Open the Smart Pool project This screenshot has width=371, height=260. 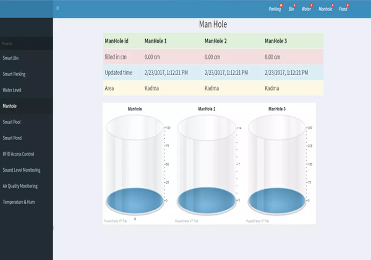(11, 122)
